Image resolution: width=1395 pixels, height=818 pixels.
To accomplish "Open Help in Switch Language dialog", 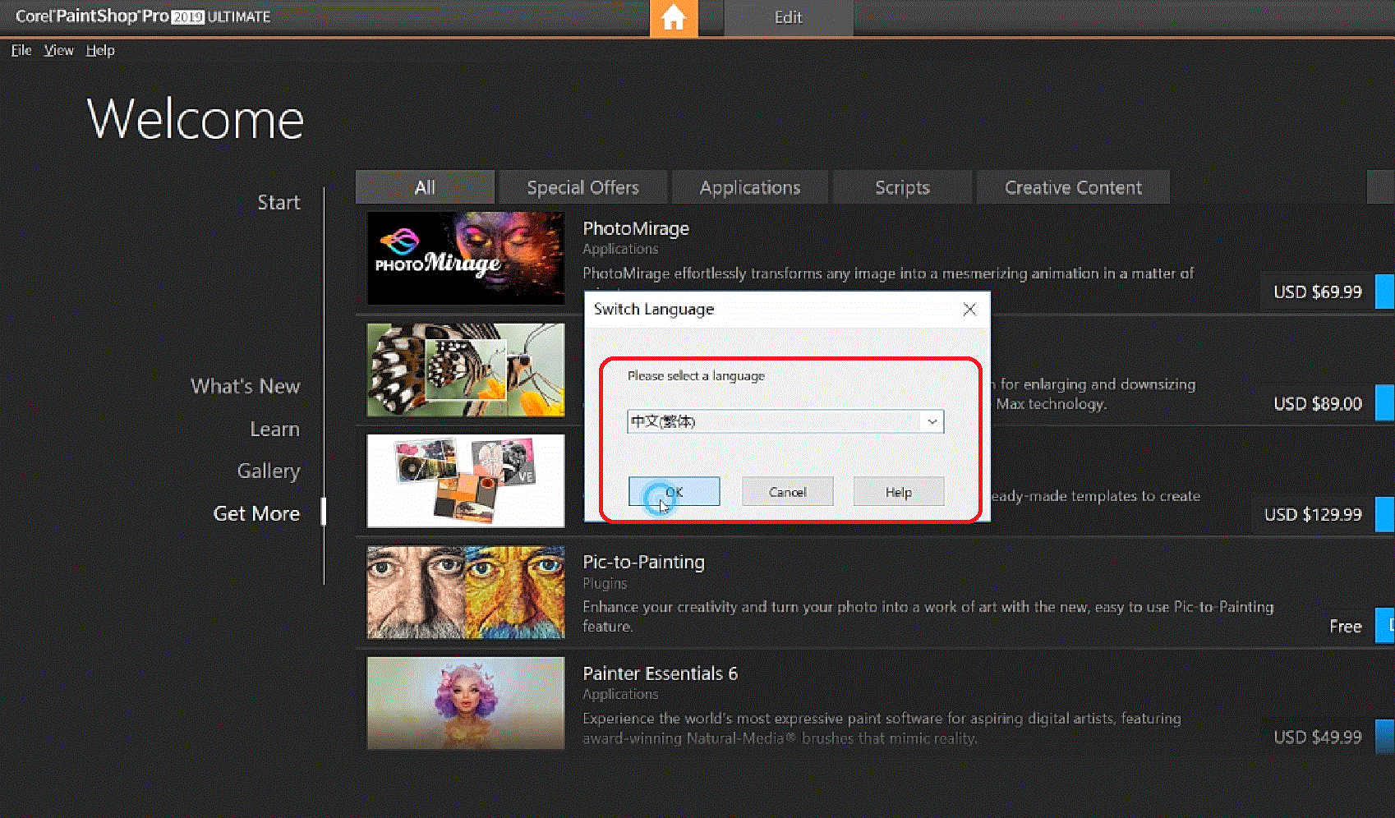I will [899, 492].
